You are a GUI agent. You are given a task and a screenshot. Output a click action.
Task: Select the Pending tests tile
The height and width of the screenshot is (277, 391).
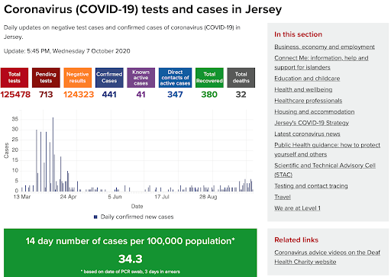coord(46,78)
